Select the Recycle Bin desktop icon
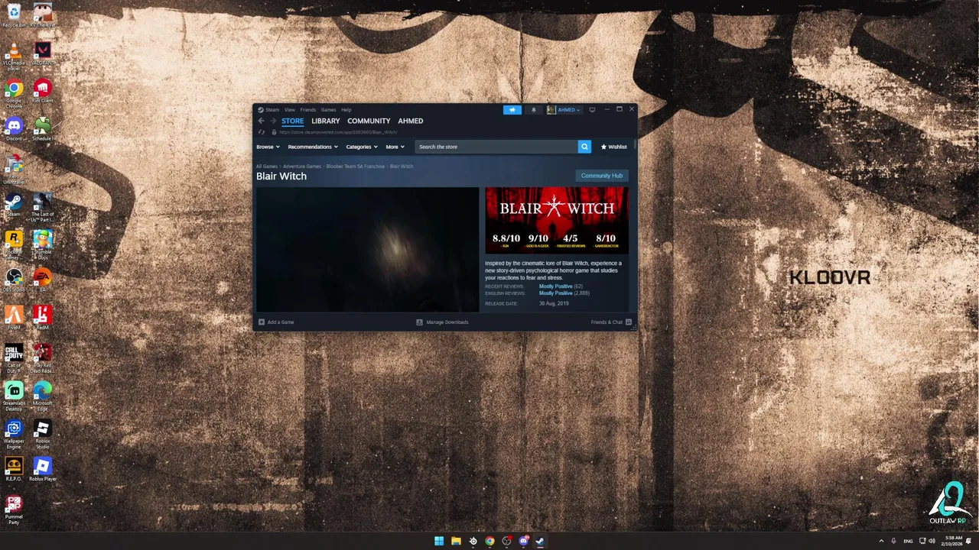979x550 pixels. tap(14, 15)
